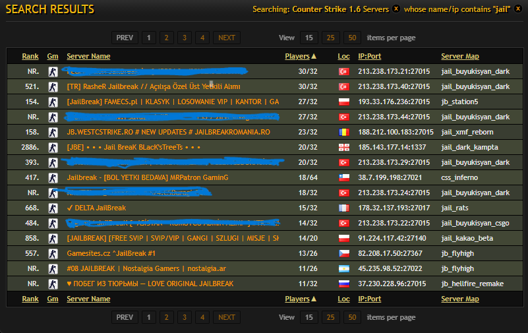Sort by Server Map in bottom header
Screen dimensions: 528x333
coord(460,299)
